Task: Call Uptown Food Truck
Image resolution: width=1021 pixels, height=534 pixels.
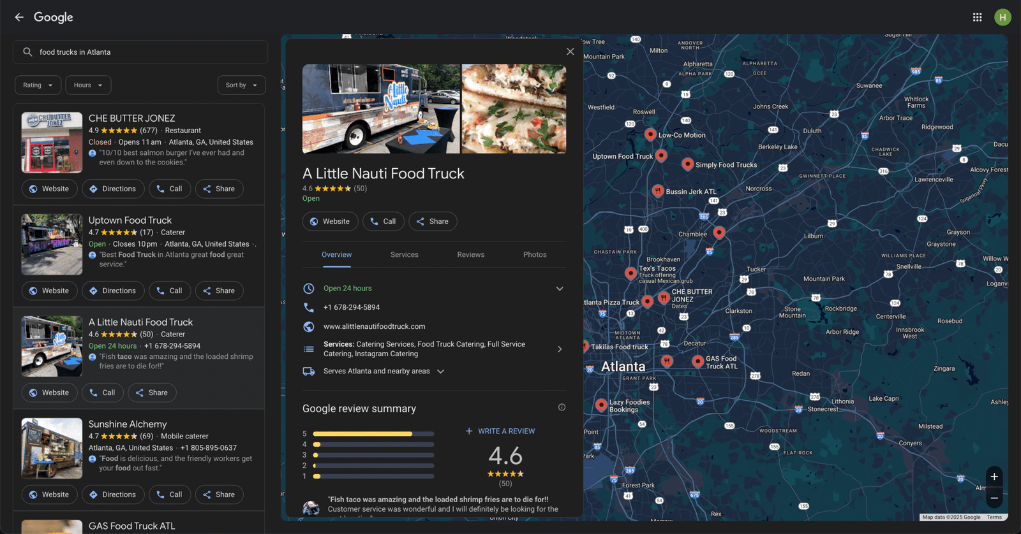Action: pyautogui.click(x=169, y=291)
